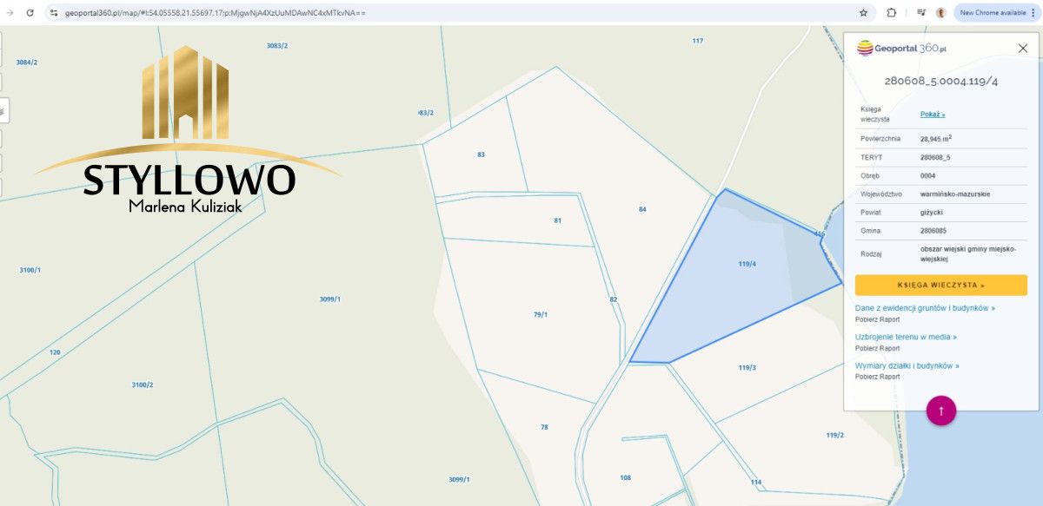Viewport: 1043px width, 506px height.
Task: Click the yellow KSIĘGA WIECZYSTA button
Action: 941,285
